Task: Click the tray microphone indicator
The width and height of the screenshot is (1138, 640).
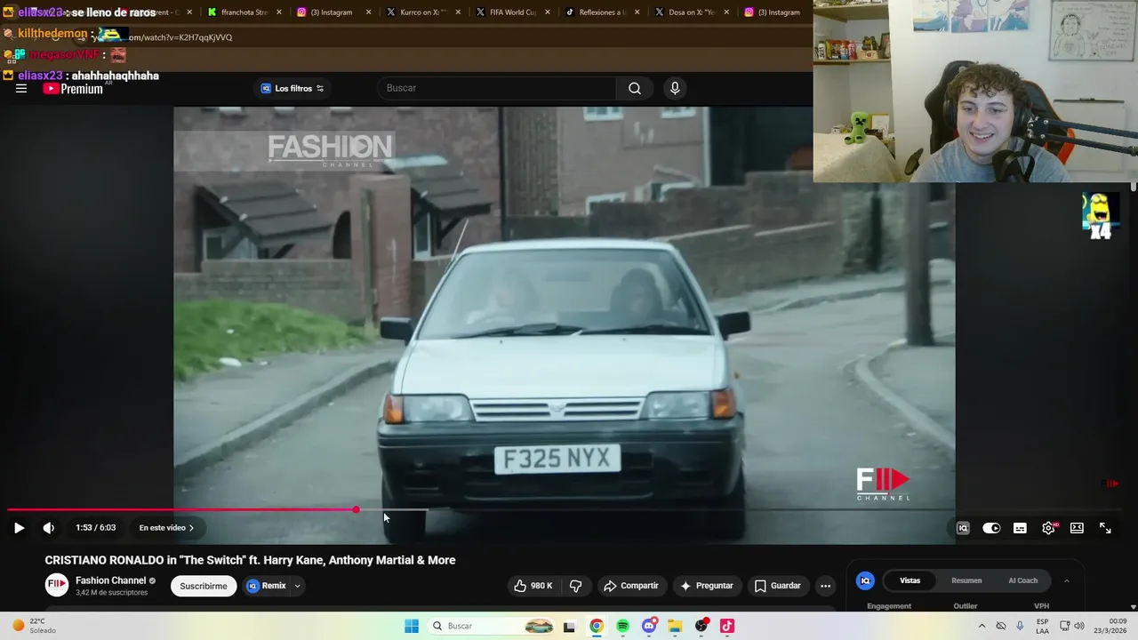Action: pyautogui.click(x=1020, y=626)
